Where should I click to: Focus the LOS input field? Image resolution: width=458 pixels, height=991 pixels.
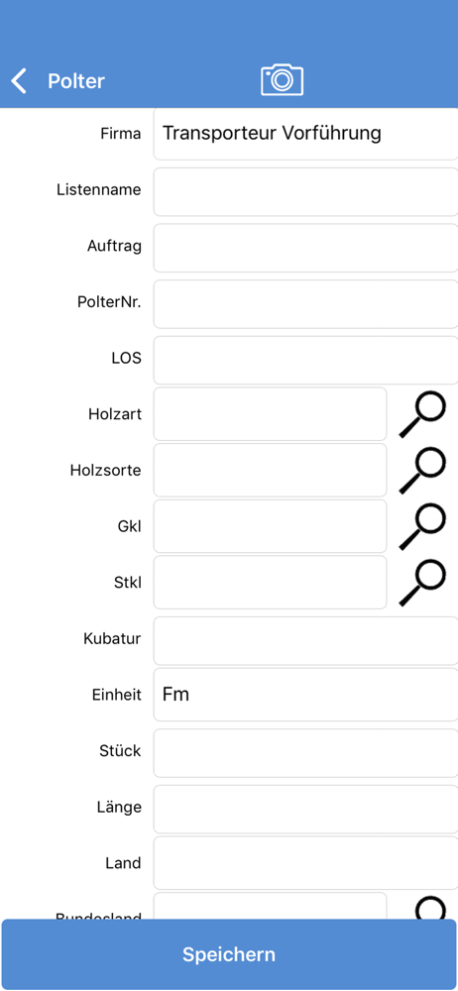pos(305,361)
